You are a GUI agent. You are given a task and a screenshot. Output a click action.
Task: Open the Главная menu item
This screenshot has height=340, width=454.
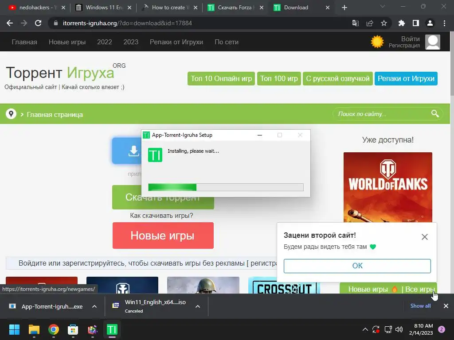point(24,42)
